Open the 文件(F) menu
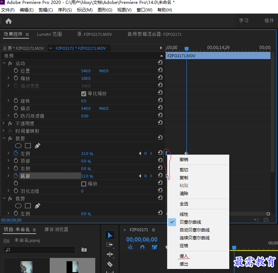This screenshot has width=278, height=273. point(8,10)
